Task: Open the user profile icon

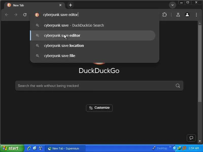Action: click(187, 15)
